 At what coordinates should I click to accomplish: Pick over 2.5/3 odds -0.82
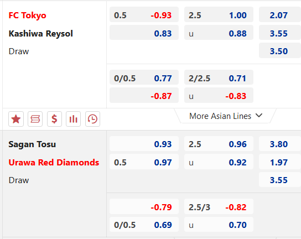tap(219, 207)
